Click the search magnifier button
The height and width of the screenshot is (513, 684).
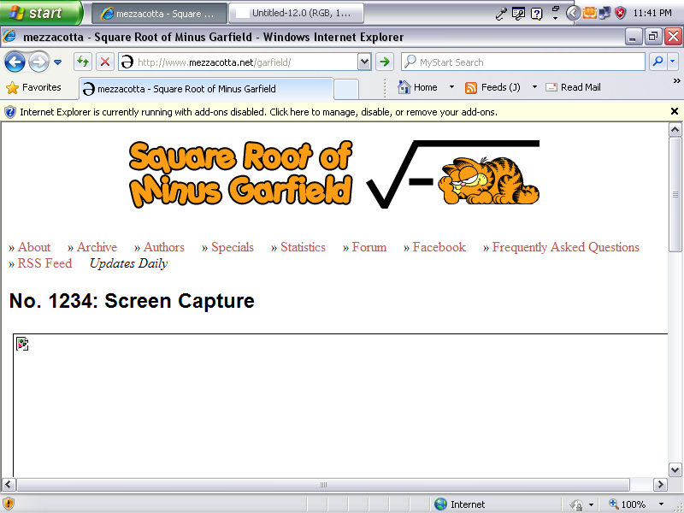tap(657, 62)
